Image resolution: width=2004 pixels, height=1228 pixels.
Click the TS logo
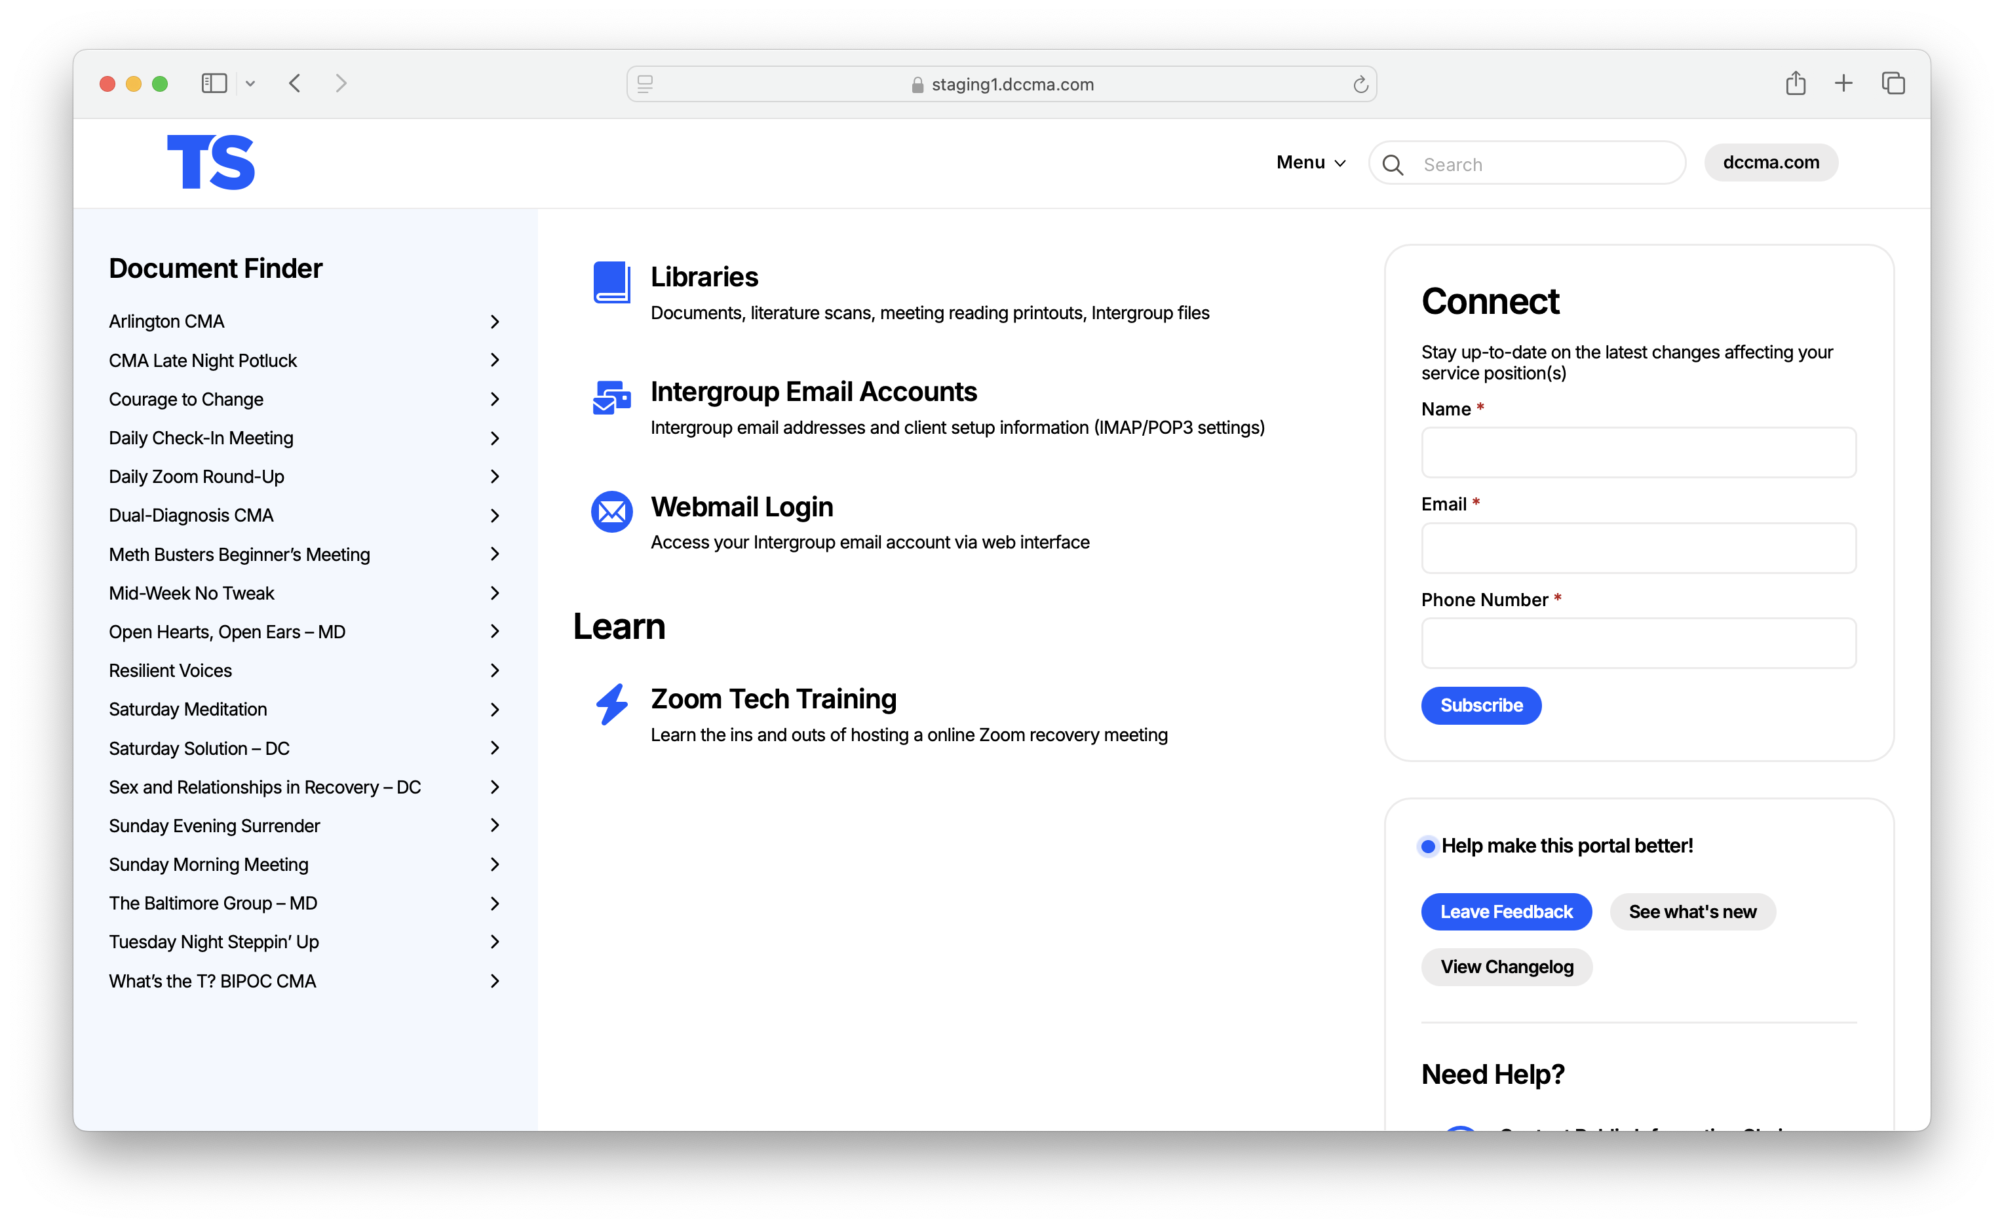210,162
